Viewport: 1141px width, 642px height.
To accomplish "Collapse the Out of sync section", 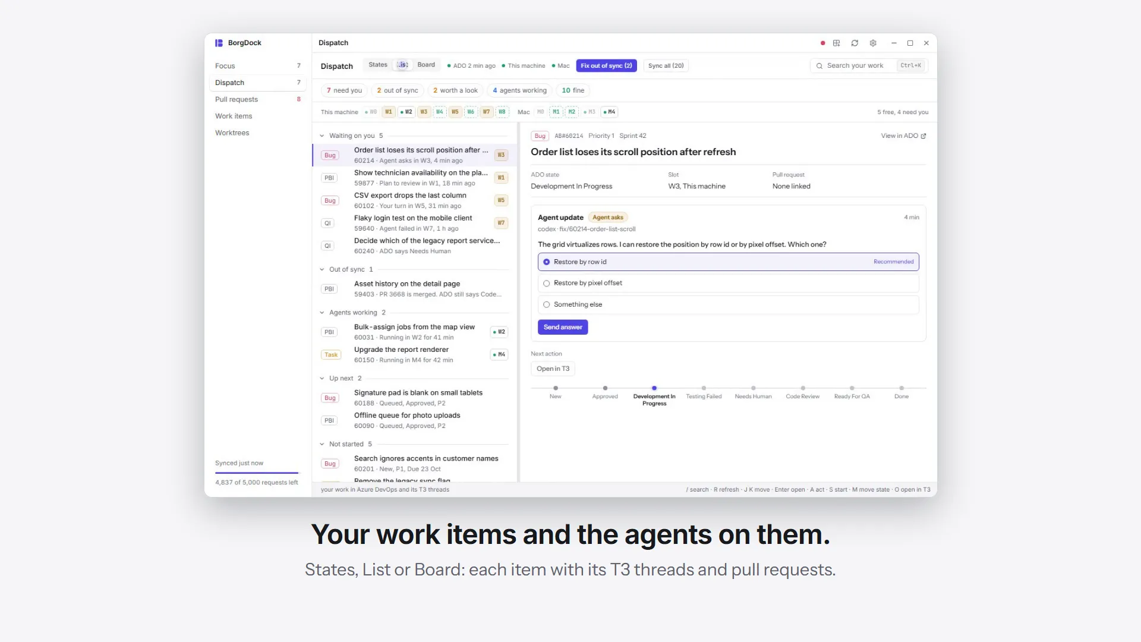I will [322, 270].
